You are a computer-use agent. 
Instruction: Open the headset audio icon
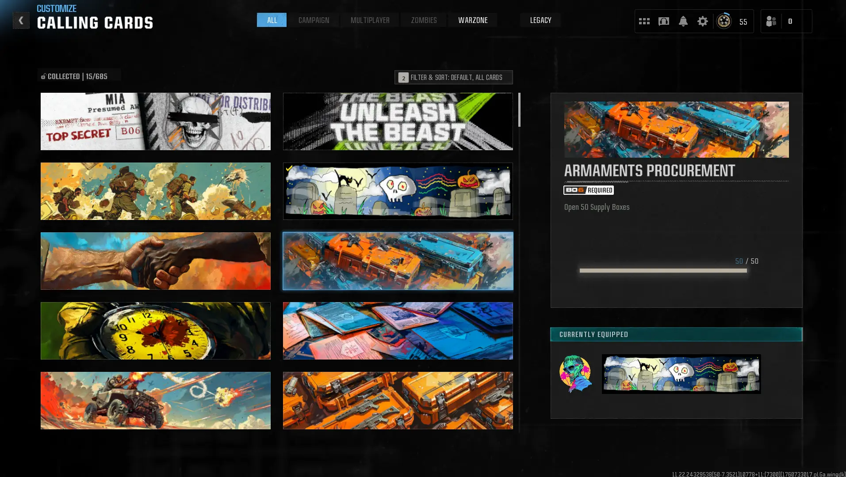tap(663, 21)
